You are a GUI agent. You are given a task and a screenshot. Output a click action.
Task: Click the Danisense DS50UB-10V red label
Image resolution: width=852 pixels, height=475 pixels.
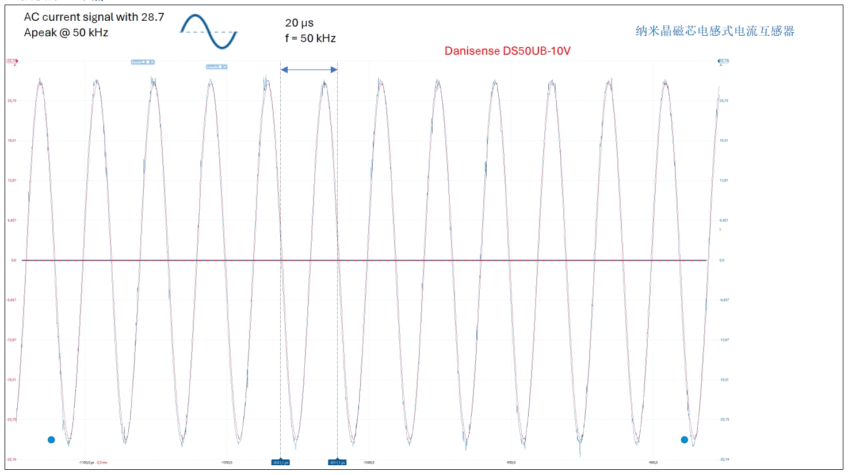click(x=507, y=51)
